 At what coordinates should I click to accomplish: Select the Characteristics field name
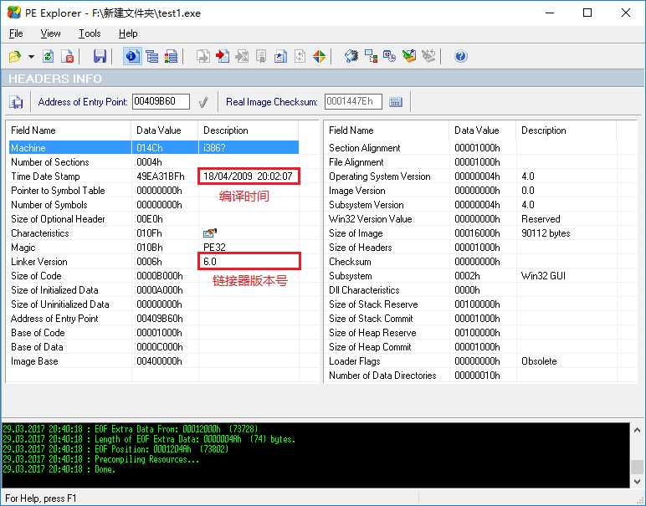tap(40, 233)
